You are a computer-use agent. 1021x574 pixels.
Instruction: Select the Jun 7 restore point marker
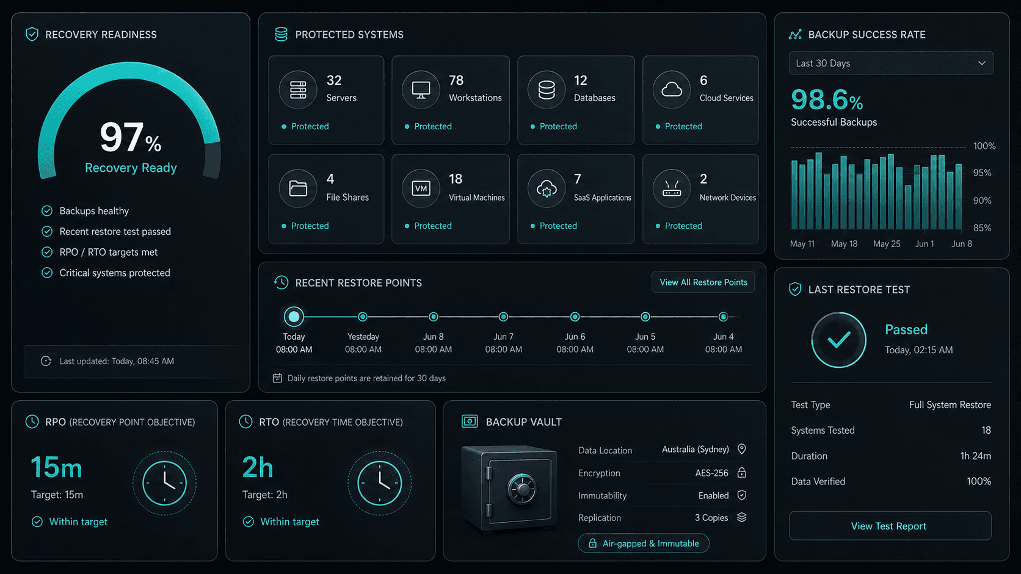[x=503, y=317]
